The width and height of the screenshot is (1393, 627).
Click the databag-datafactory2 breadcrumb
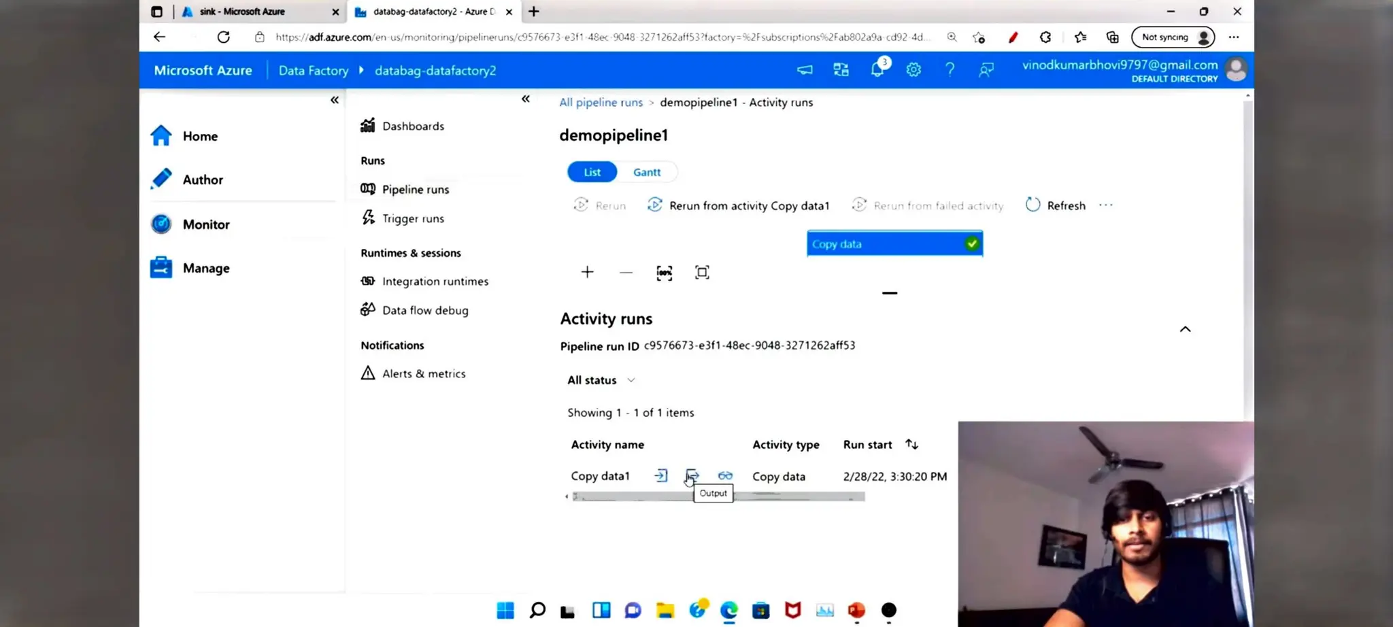coord(435,71)
